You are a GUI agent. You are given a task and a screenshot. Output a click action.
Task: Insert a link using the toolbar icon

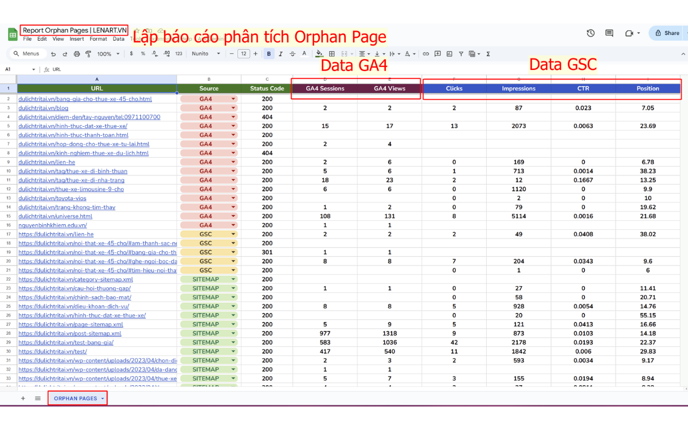click(425, 53)
